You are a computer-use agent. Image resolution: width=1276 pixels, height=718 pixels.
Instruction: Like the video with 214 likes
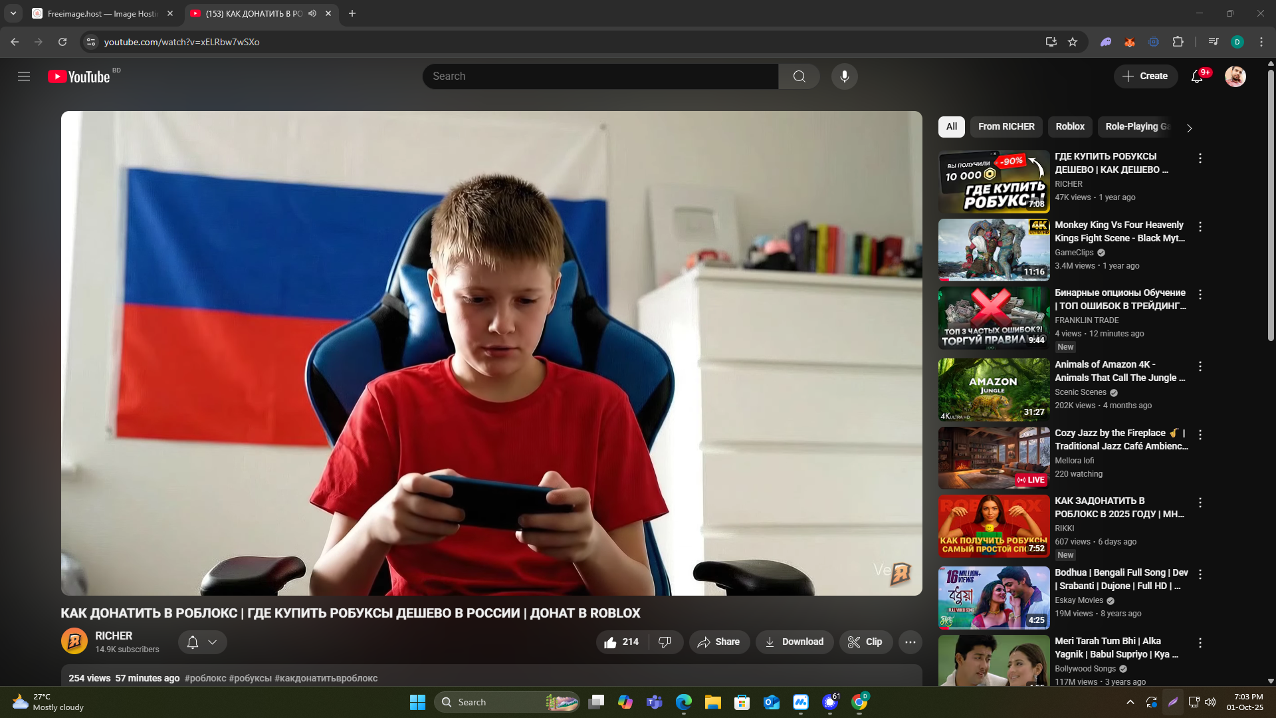tap(621, 642)
